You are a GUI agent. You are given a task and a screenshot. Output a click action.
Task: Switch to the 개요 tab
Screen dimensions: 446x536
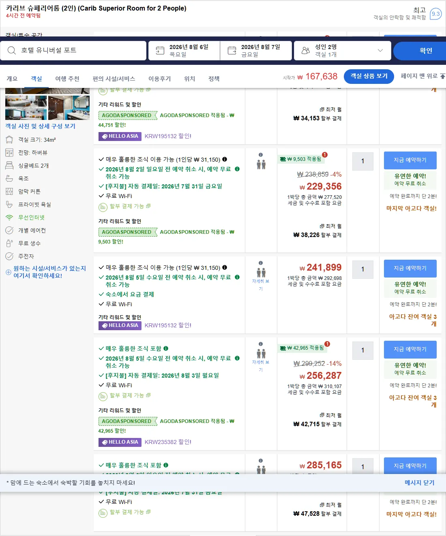click(x=12, y=79)
